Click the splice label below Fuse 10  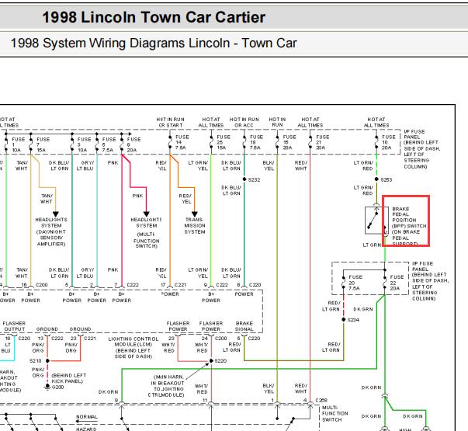click(387, 180)
